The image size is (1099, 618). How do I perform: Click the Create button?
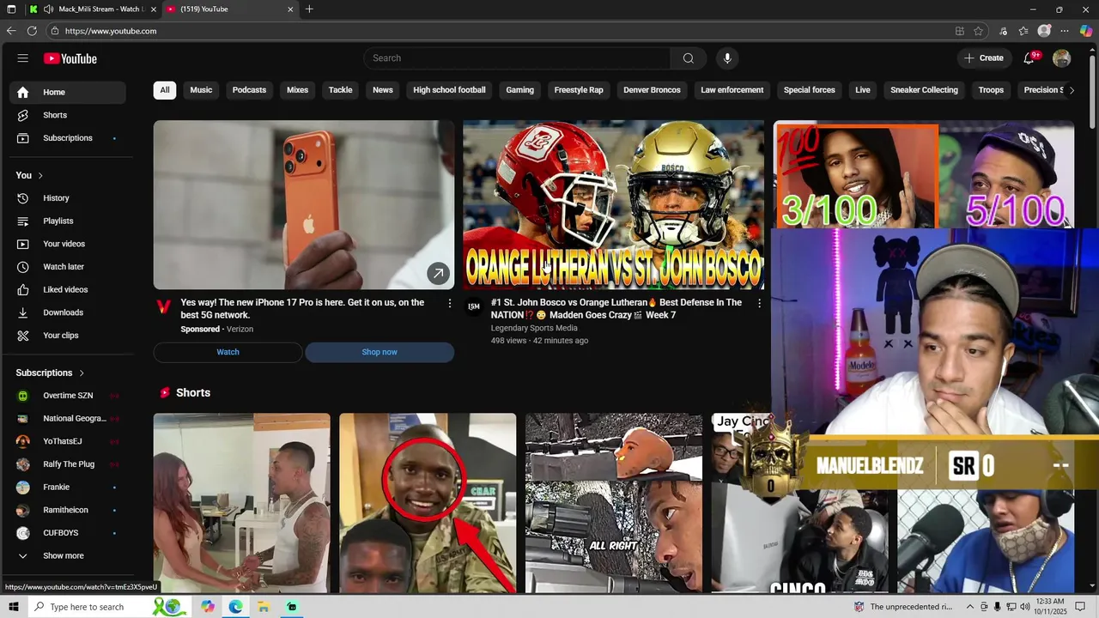click(x=983, y=58)
